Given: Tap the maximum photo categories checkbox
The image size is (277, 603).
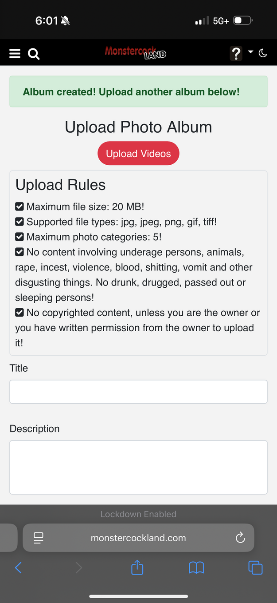Looking at the screenshot, I should pos(20,237).
